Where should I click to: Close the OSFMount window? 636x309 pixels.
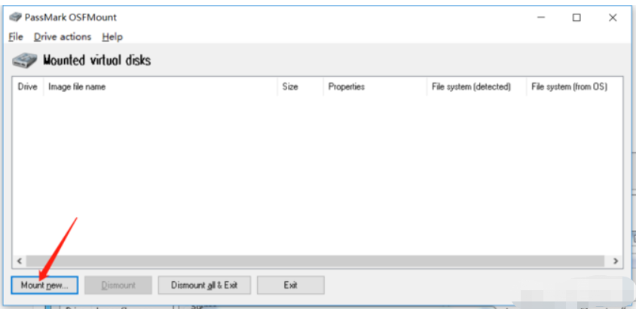point(613,17)
